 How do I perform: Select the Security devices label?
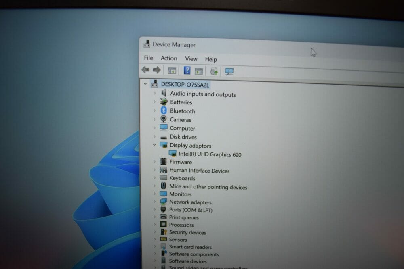187,232
